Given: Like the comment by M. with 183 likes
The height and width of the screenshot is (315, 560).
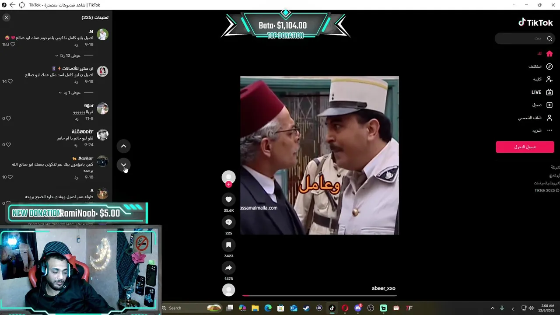Looking at the screenshot, I should point(13,45).
